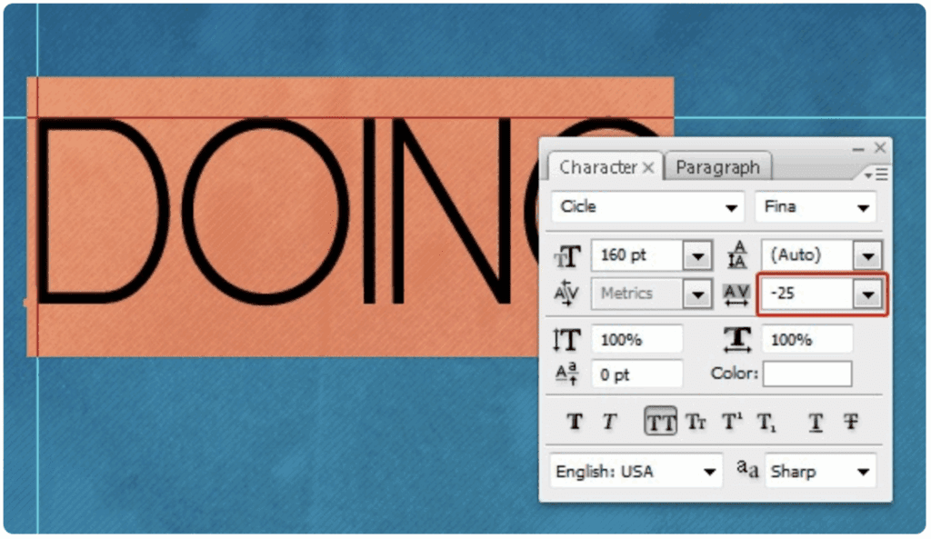Toggle the Strikethrough text button
931x539 pixels.
click(x=851, y=422)
